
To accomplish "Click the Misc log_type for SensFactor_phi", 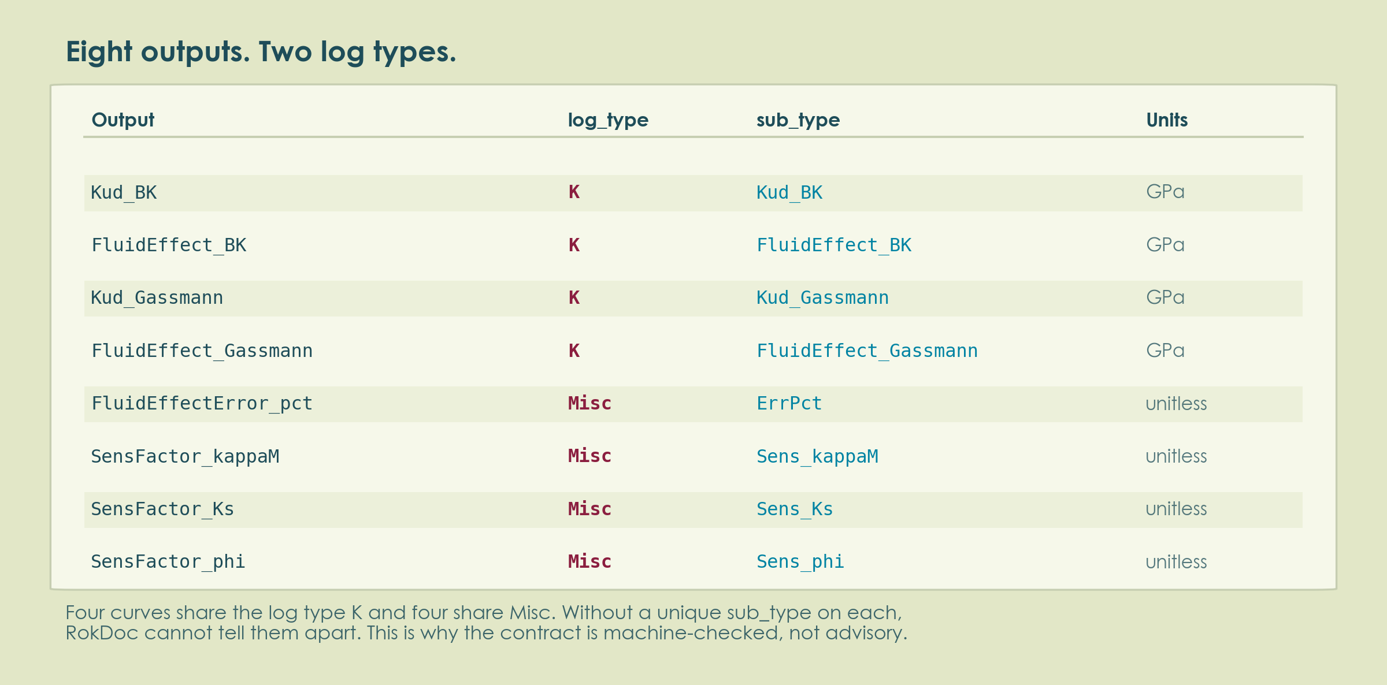I will pos(589,561).
